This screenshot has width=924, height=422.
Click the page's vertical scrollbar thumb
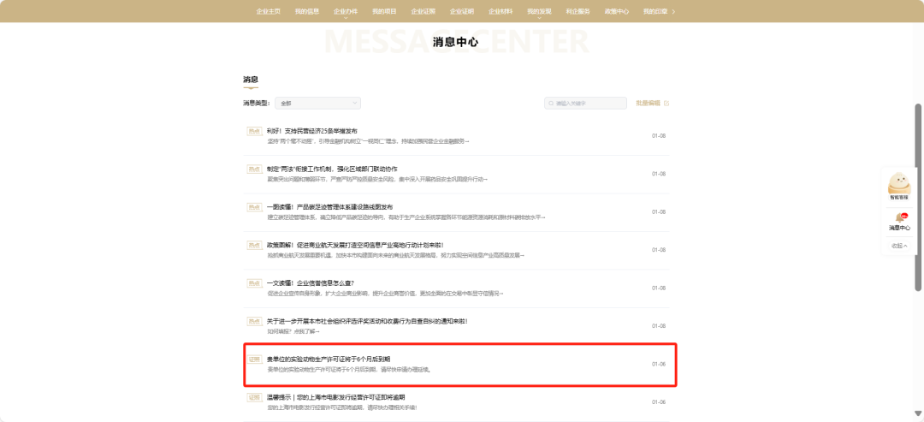[917, 197]
